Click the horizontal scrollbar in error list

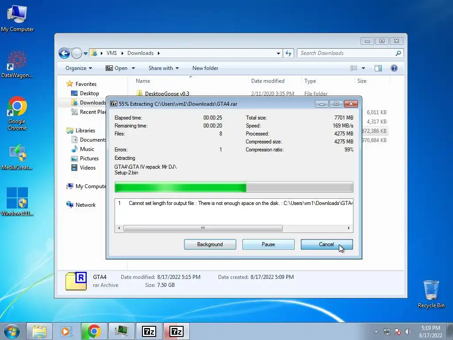203,228
